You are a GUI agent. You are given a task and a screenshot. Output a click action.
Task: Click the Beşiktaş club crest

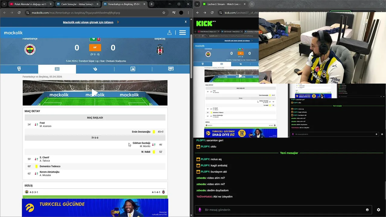click(160, 49)
